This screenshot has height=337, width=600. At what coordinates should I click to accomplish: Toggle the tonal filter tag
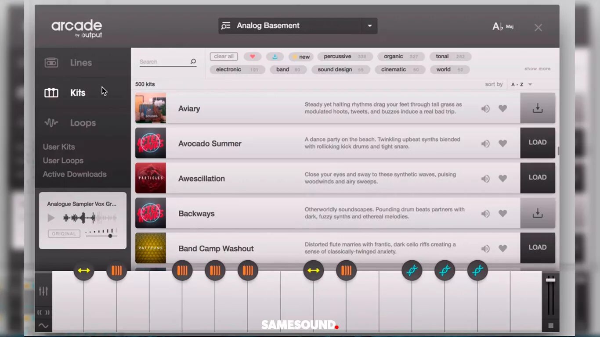point(450,57)
